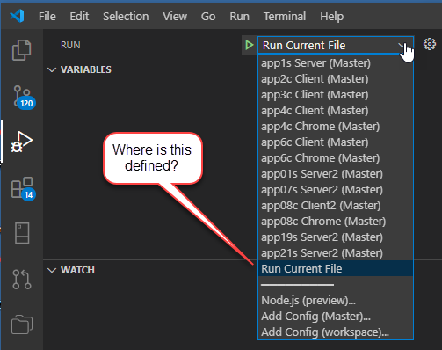Open the Terminal menu
442x350 pixels.
tap(285, 17)
